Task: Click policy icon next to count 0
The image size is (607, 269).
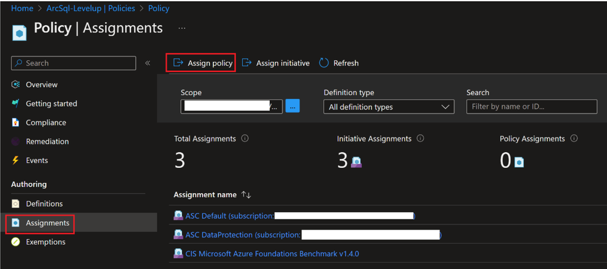Action: pyautogui.click(x=519, y=162)
